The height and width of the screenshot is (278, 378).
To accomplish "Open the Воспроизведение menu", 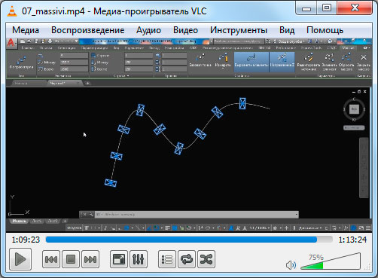I will click(88, 30).
